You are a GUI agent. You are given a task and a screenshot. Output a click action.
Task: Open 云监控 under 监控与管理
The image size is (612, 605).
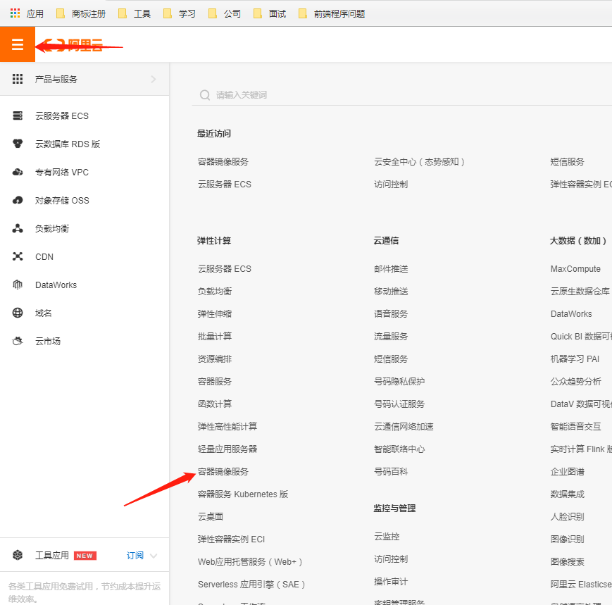(x=387, y=537)
